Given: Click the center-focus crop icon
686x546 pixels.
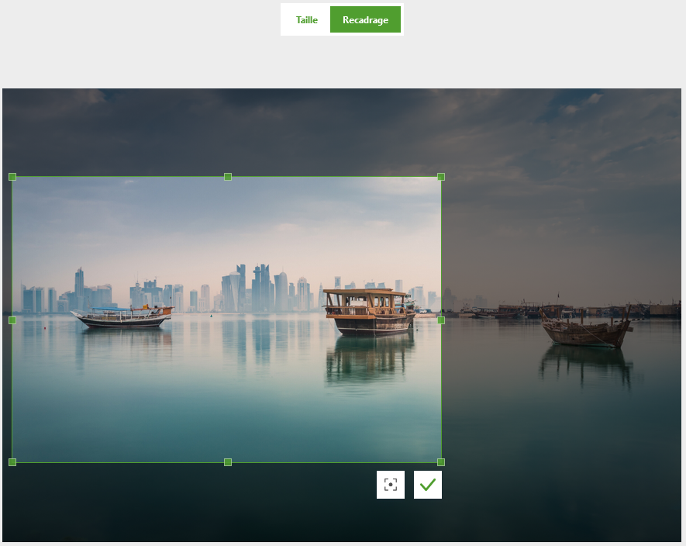Looking at the screenshot, I should 390,485.
